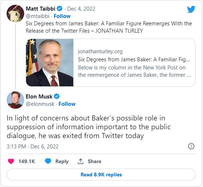Click the James Baker article photo
Viewport: 203px width, 187px height.
[x=50, y=62]
